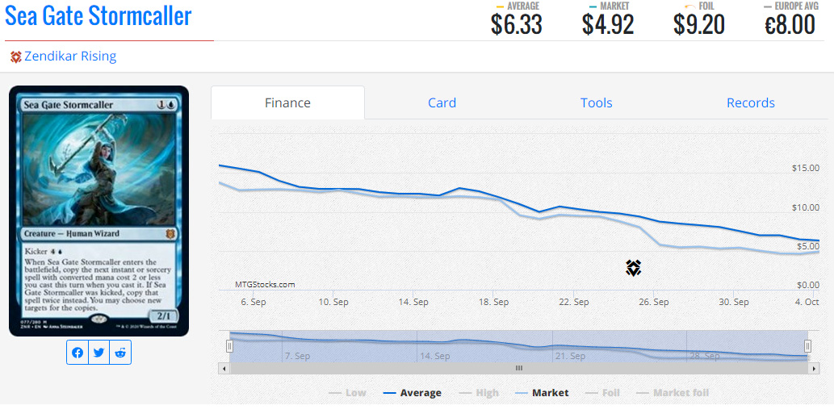Click the left range handle in chart navigator
This screenshot has width=834, height=418.
[229, 345]
